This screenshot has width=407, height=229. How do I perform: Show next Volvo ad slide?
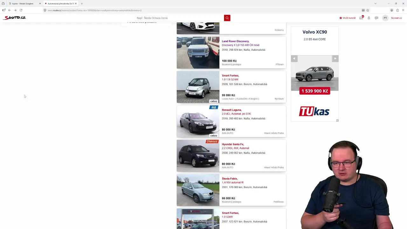335,59
